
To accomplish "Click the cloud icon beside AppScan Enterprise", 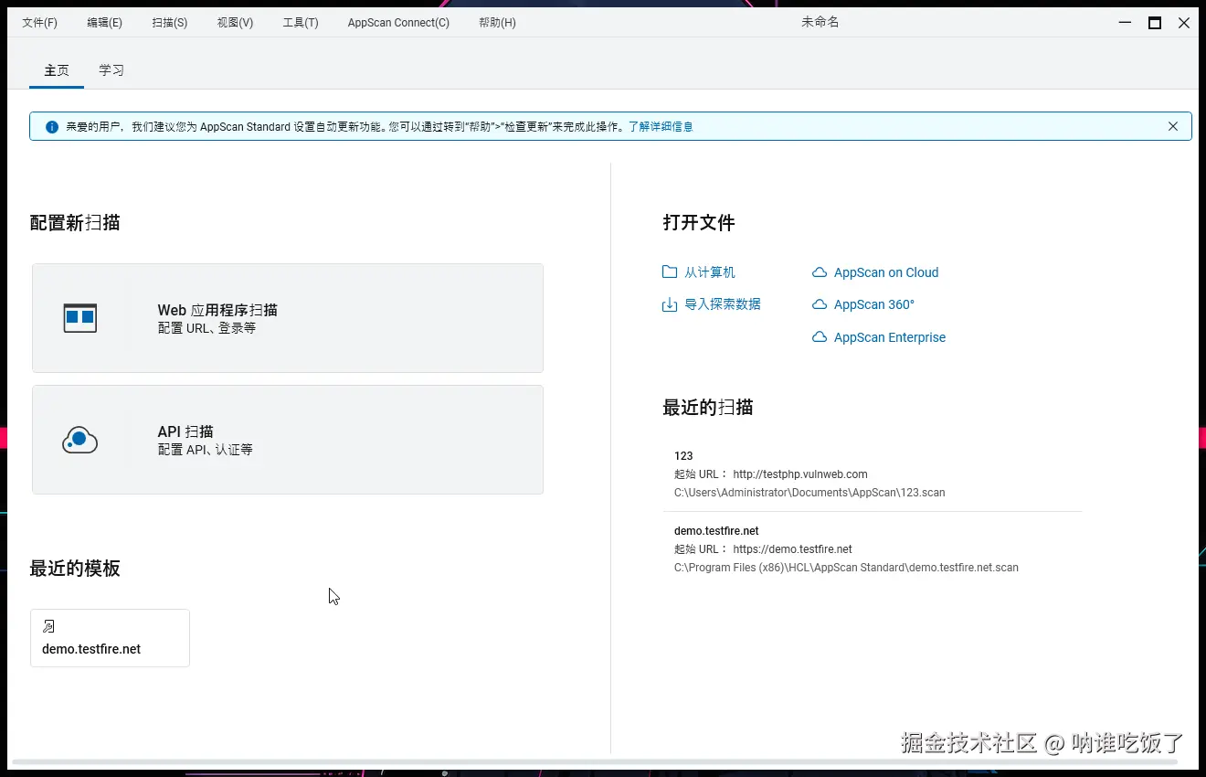I will pos(820,337).
